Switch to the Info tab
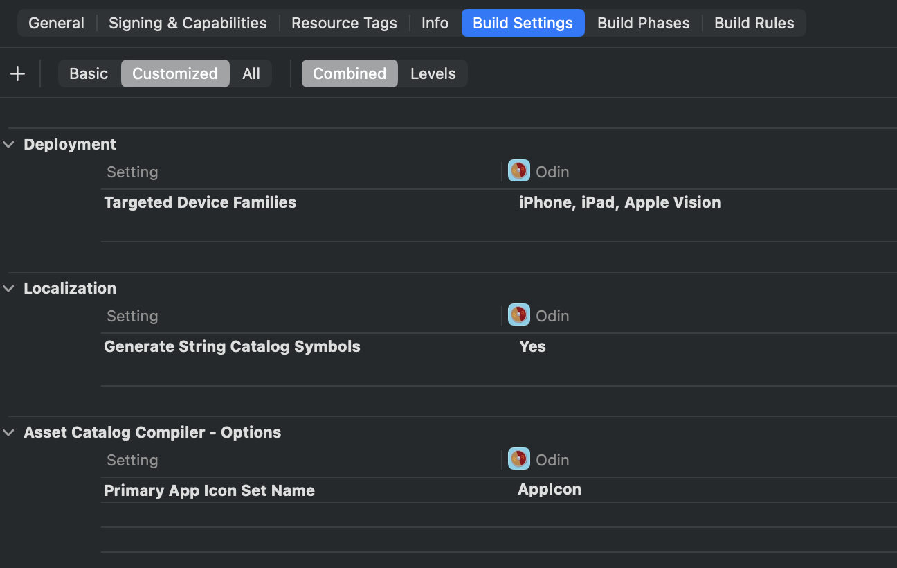This screenshot has width=897, height=568. [435, 23]
